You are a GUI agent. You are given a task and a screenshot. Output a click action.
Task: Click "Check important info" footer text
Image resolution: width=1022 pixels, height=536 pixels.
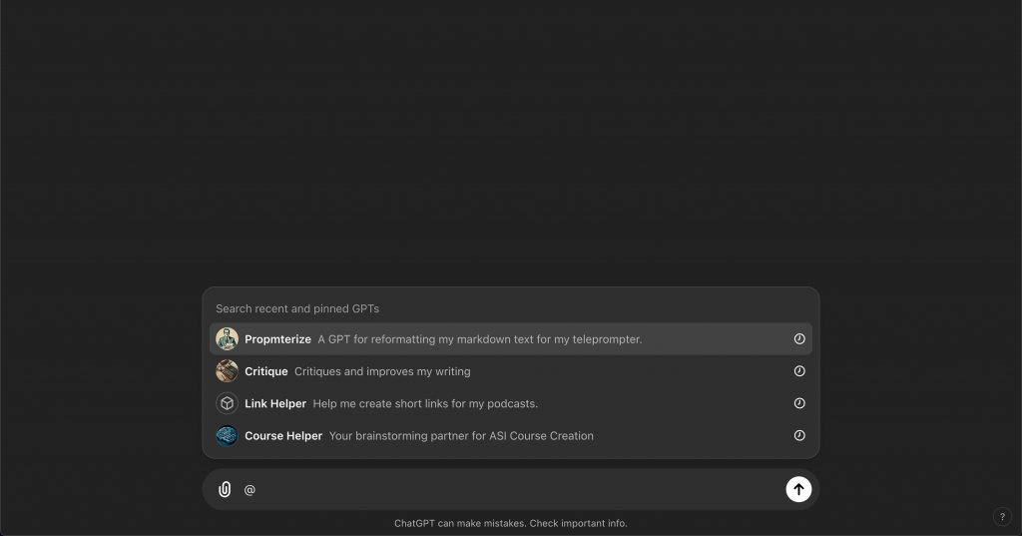(579, 523)
